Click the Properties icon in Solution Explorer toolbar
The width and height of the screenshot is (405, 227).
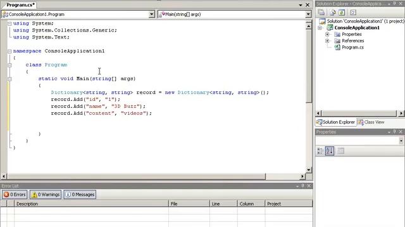(x=321, y=13)
